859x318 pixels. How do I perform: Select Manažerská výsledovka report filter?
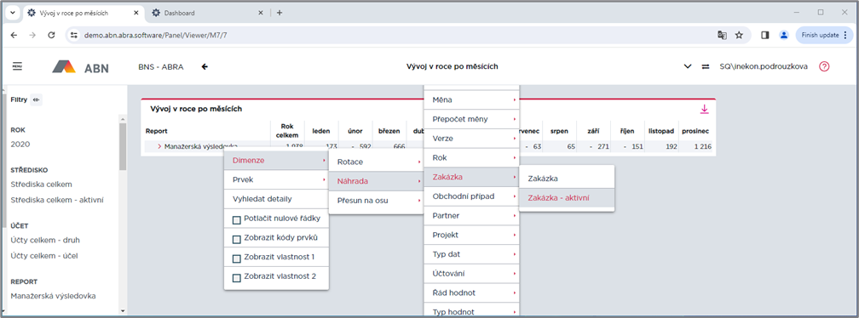coord(53,296)
